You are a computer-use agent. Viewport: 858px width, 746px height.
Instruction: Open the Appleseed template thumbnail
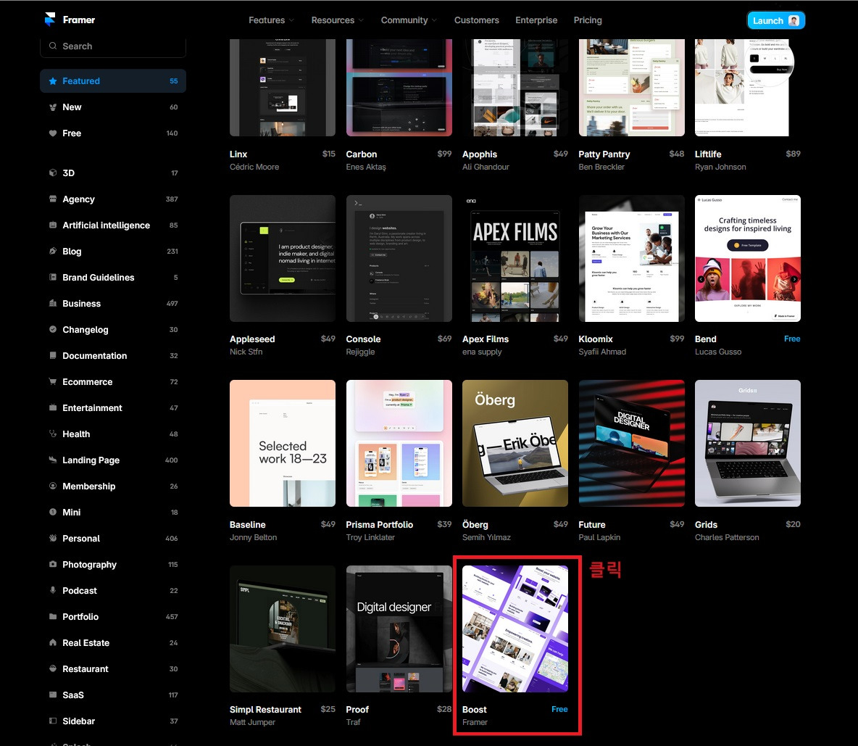point(283,258)
